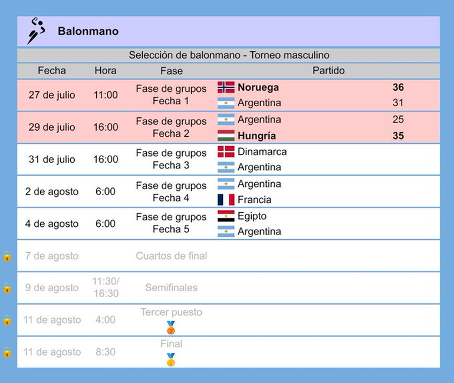The image size is (454, 383).
Task: Click the bronze medal under Tercer puesto
Action: click(x=171, y=328)
